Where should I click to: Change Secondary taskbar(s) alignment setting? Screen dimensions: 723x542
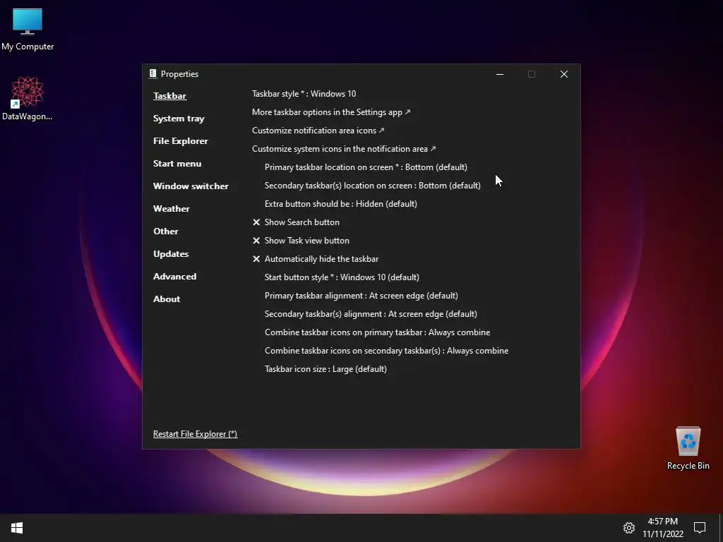[371, 314]
